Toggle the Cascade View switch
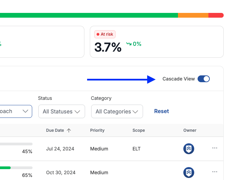The width and height of the screenshot is (243, 180). 203,79
